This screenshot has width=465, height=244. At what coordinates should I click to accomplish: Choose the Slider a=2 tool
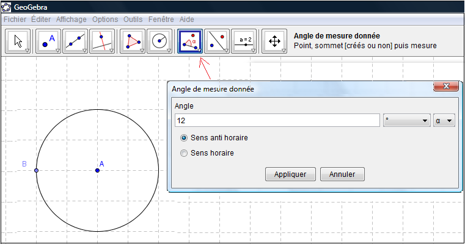[x=244, y=41]
